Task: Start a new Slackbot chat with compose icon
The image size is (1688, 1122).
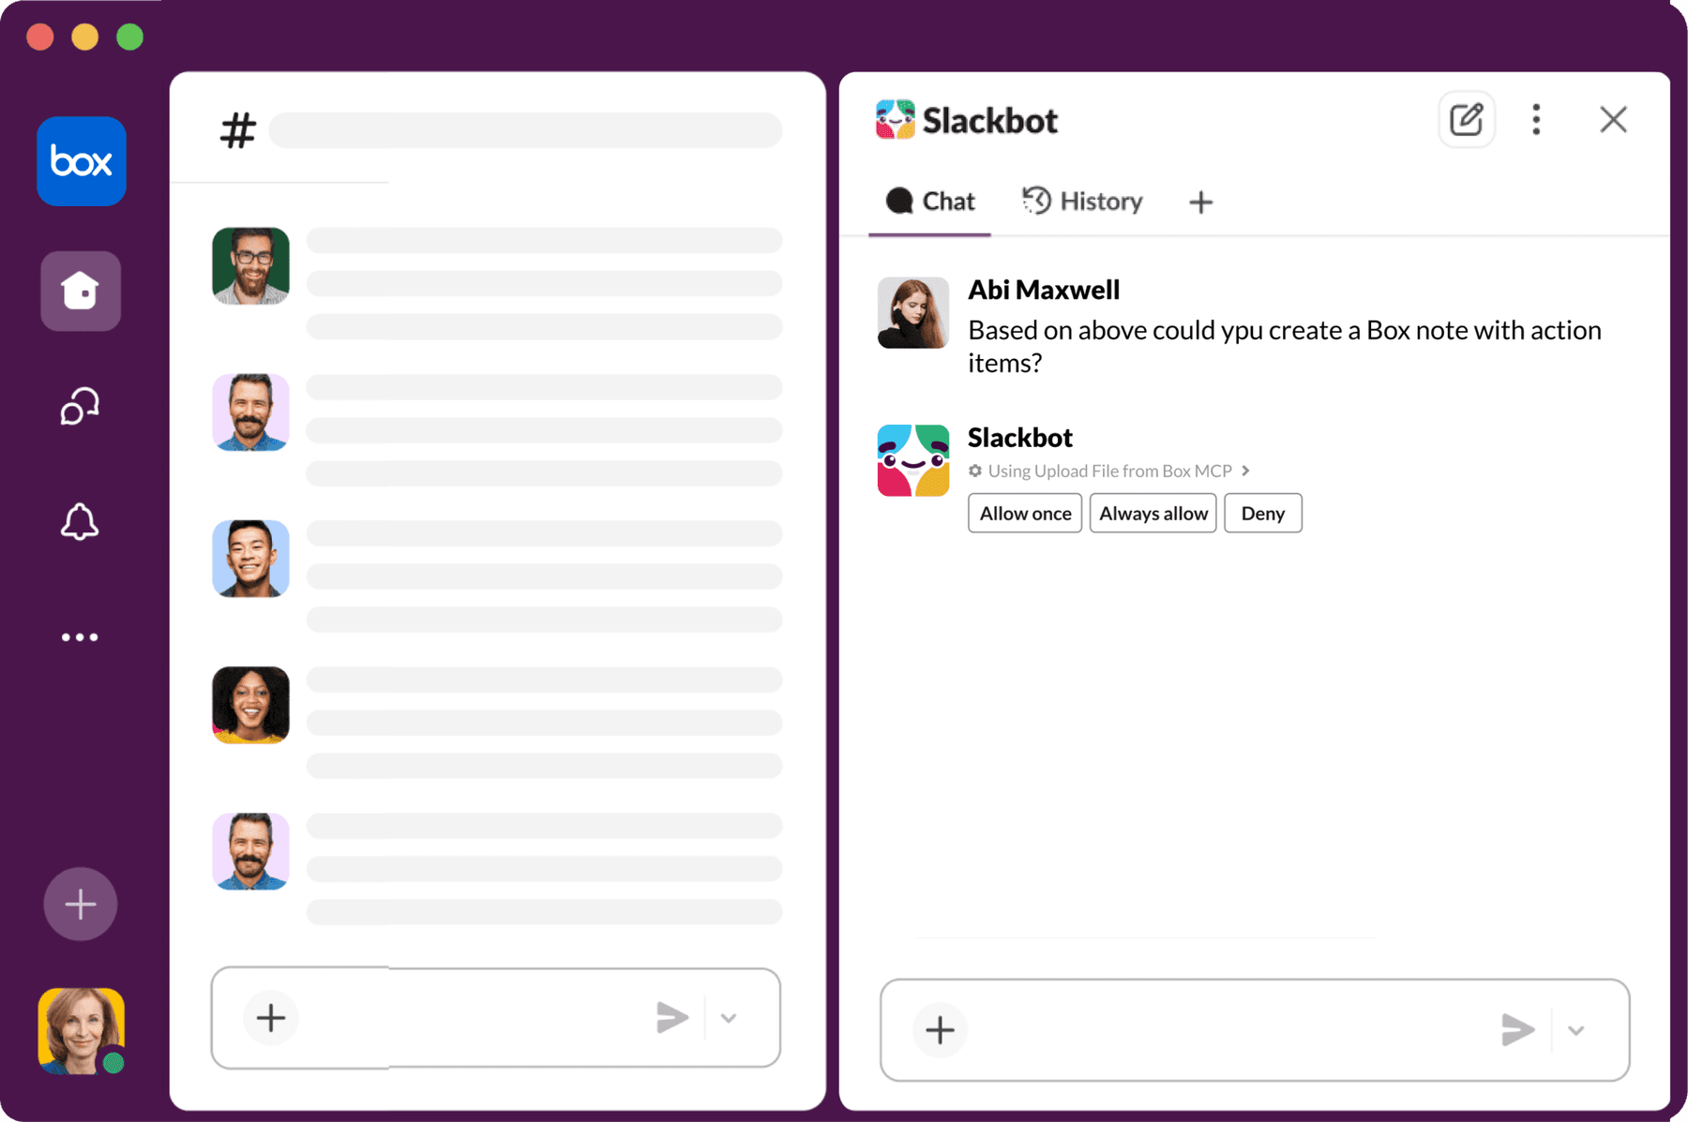Action: (1467, 119)
